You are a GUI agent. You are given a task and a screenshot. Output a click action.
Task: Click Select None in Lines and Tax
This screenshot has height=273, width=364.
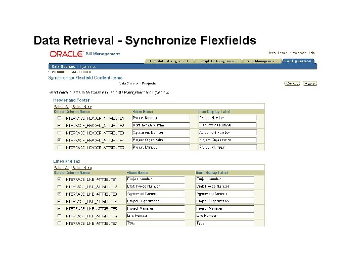tap(82, 168)
